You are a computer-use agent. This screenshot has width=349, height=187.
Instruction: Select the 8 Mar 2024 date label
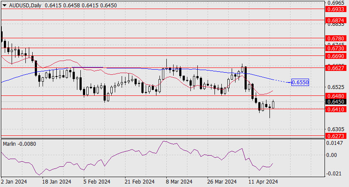click(179, 182)
